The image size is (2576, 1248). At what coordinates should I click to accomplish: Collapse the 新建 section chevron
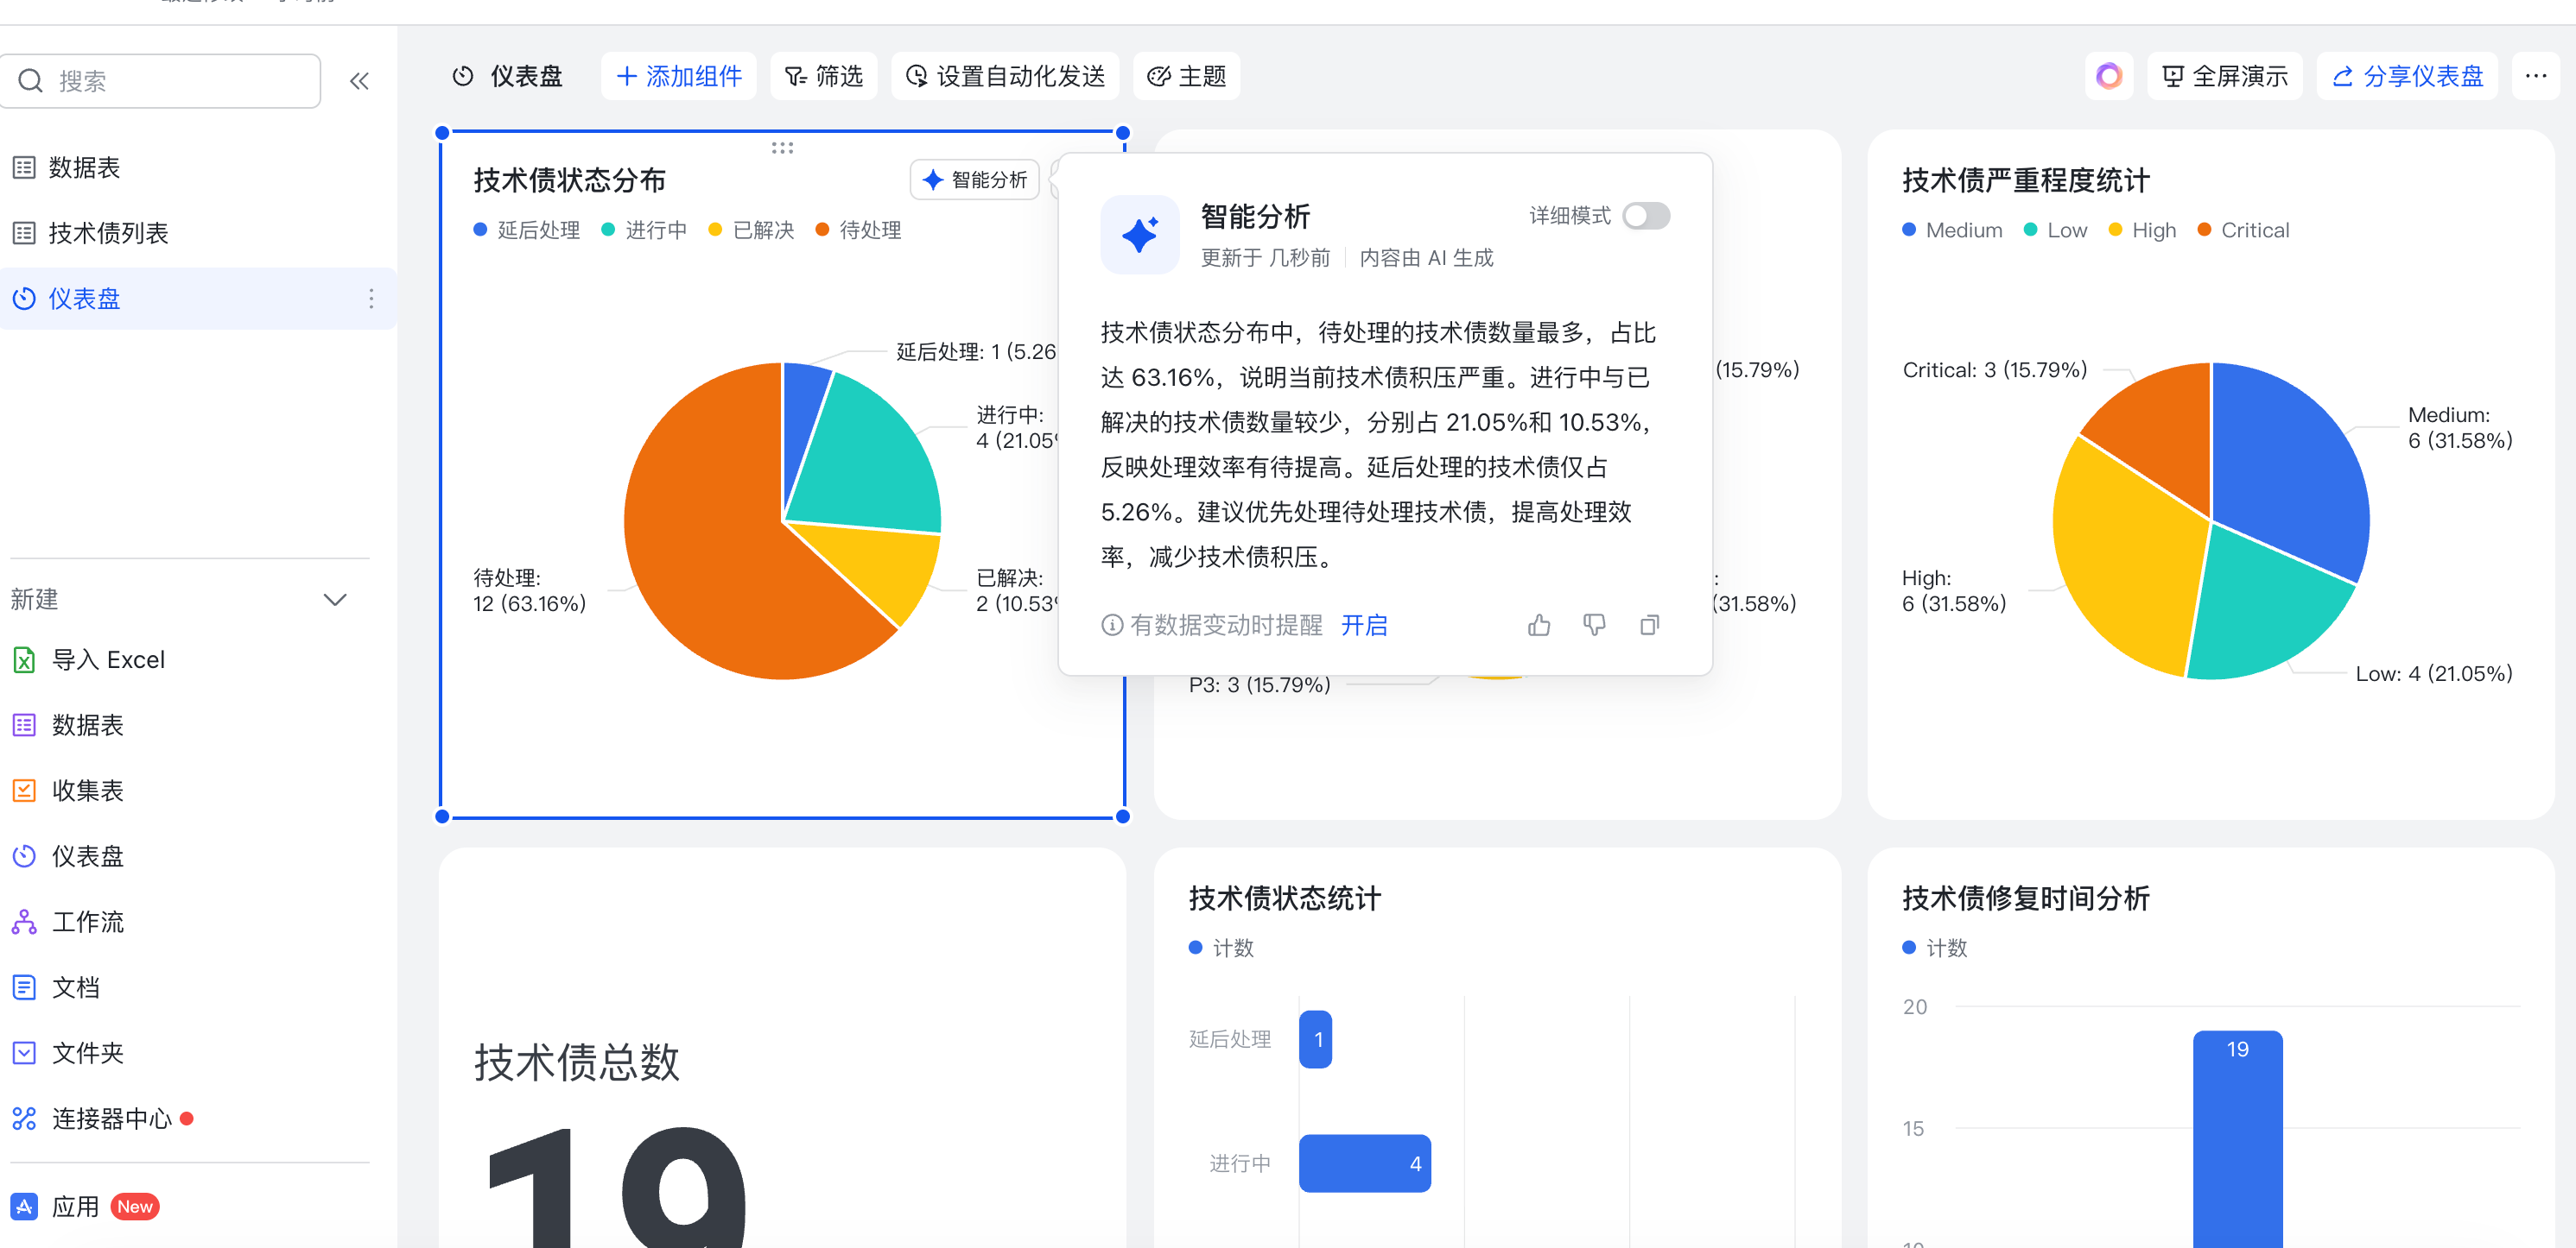[335, 600]
